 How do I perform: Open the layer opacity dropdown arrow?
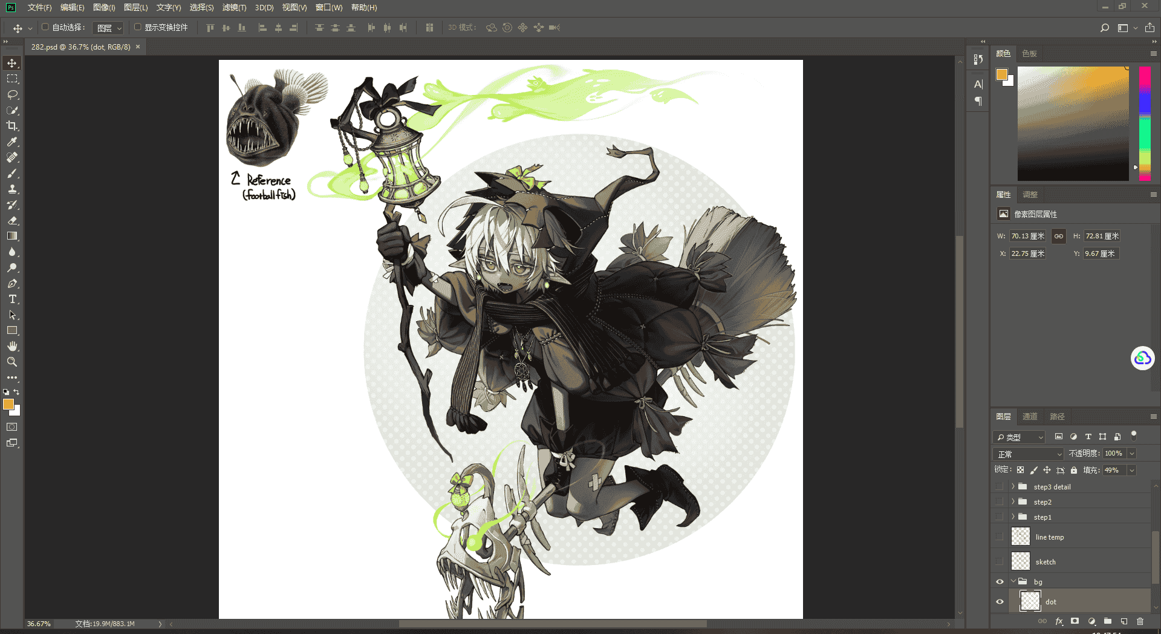pyautogui.click(x=1132, y=454)
